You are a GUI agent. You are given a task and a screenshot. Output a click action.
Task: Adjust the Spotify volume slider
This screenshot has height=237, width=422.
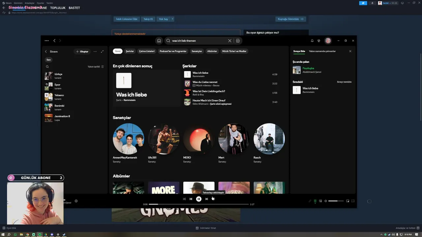pyautogui.click(x=336, y=201)
